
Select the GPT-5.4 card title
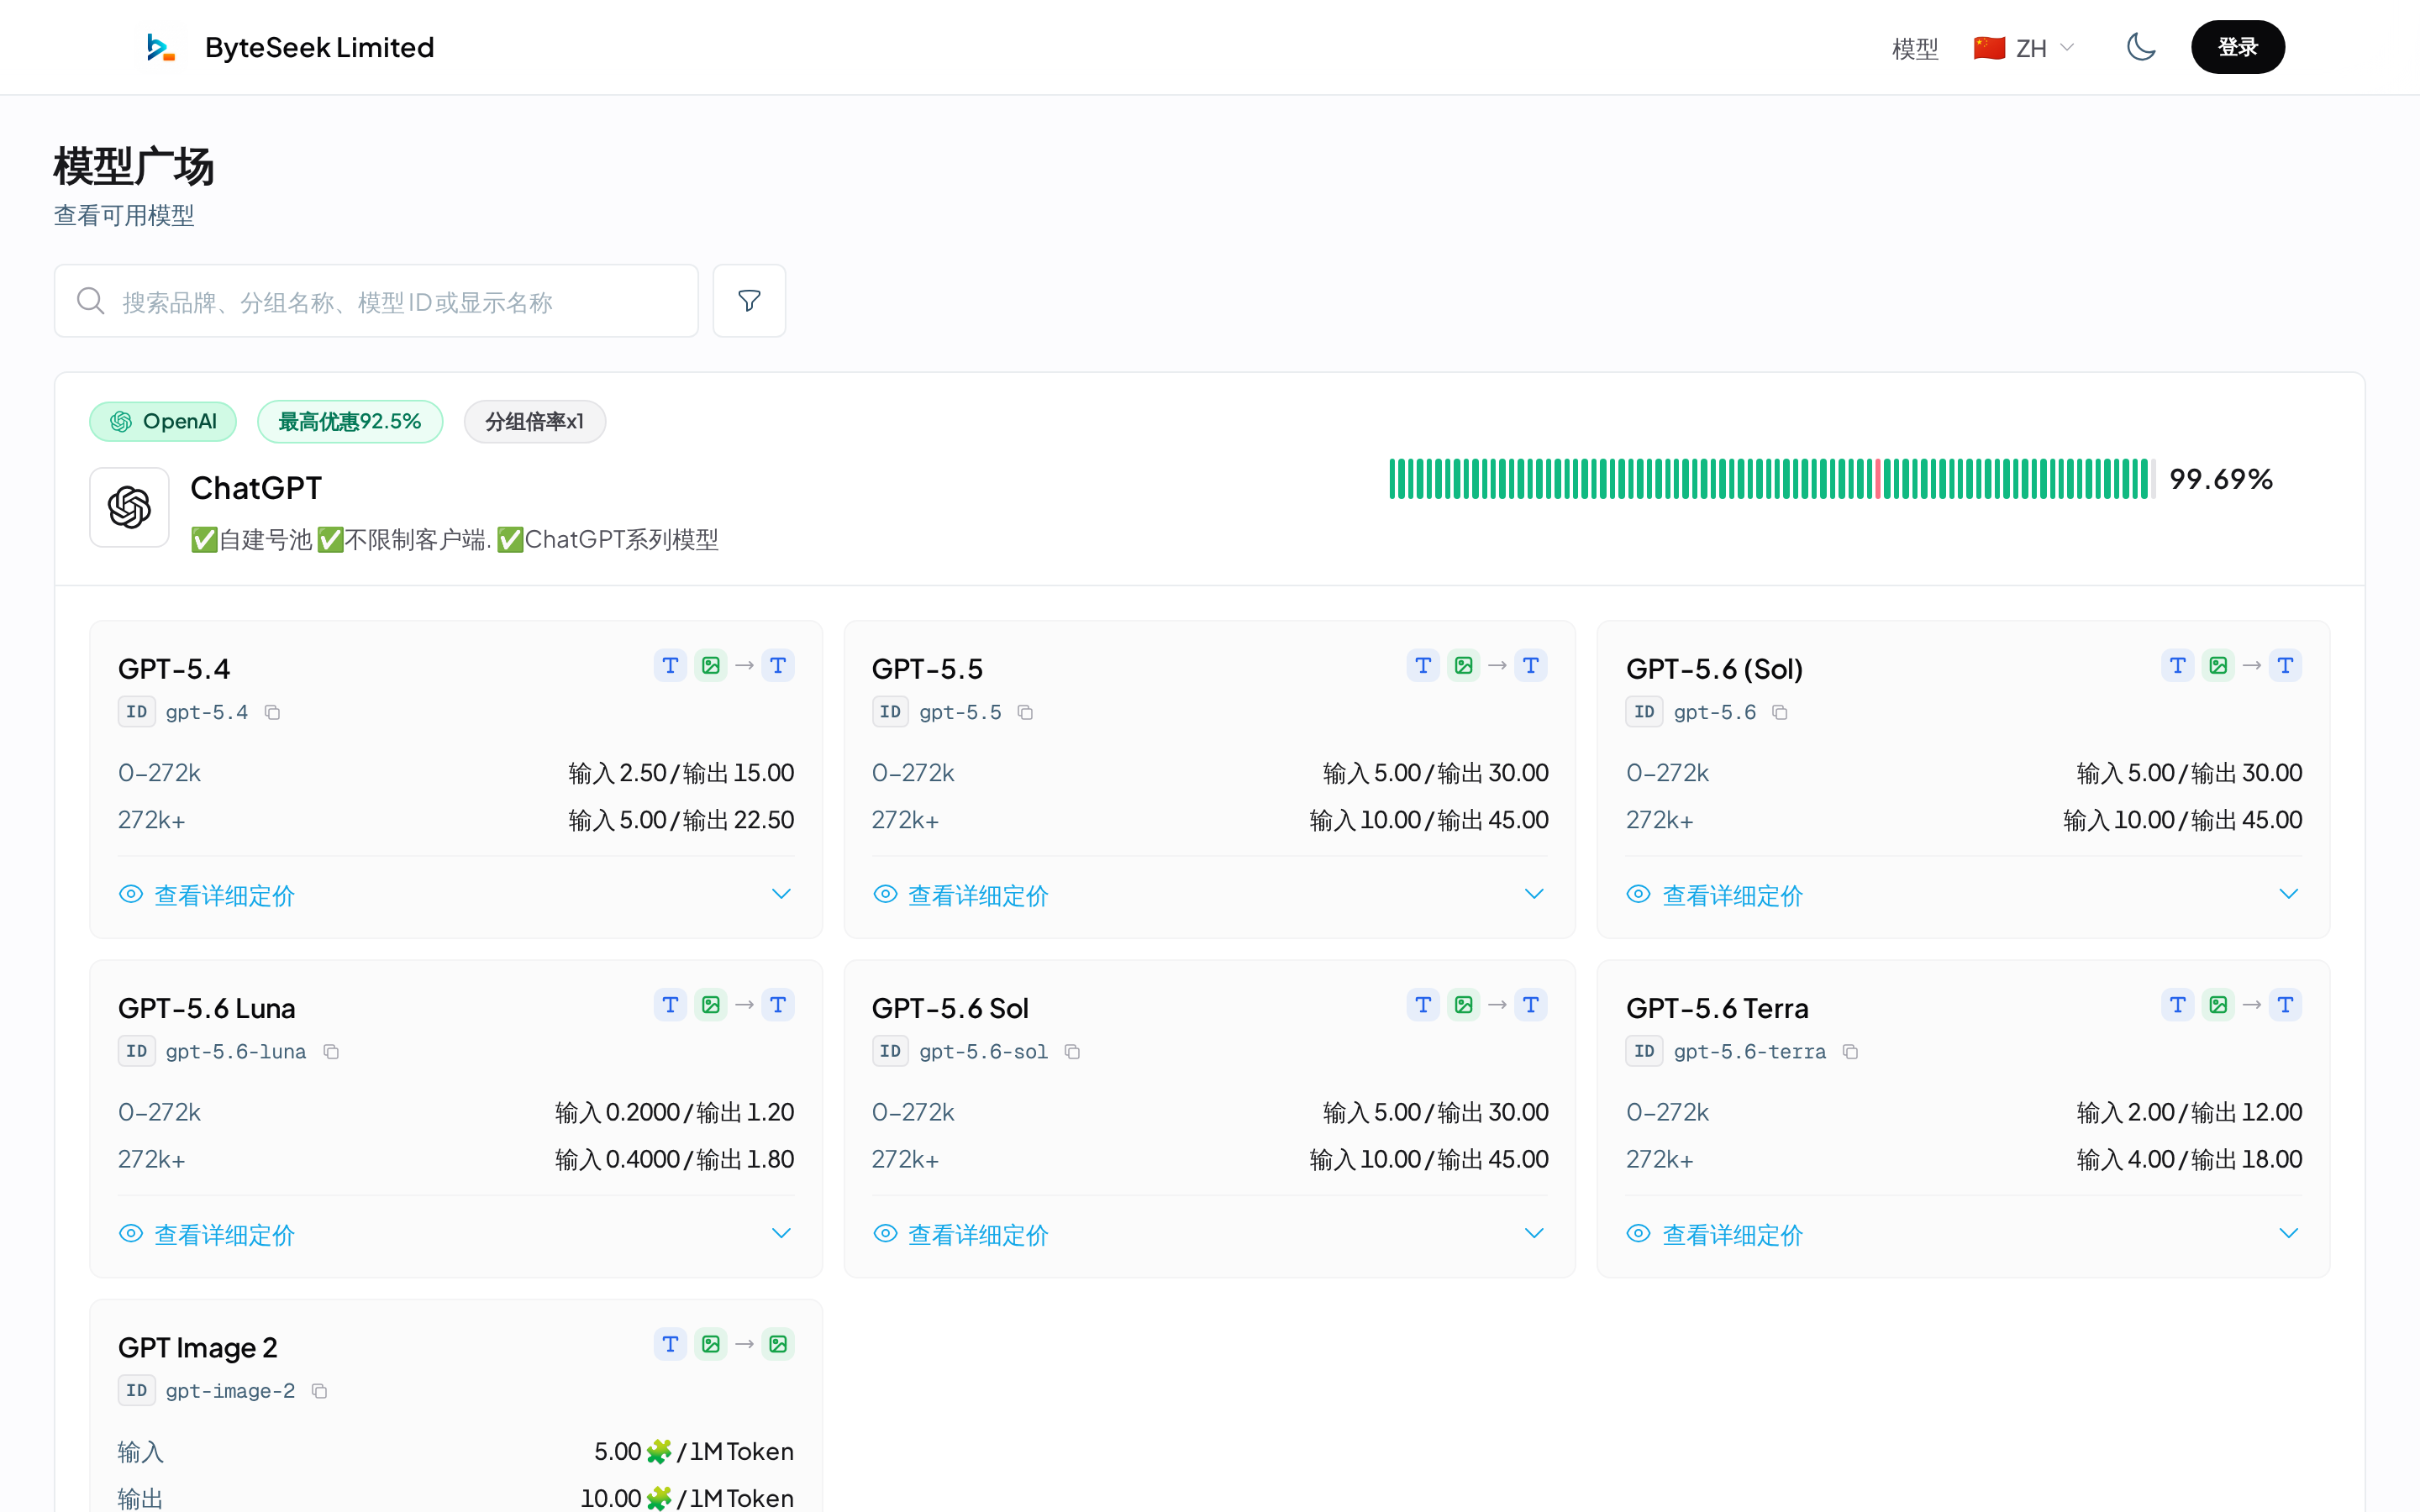(174, 668)
